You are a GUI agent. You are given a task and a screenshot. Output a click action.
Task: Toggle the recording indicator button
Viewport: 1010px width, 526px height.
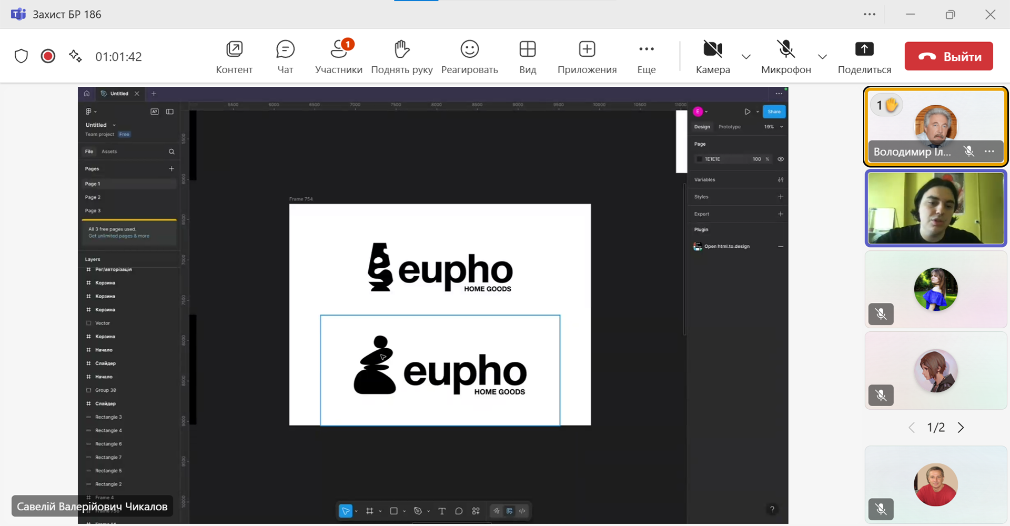[x=48, y=56]
